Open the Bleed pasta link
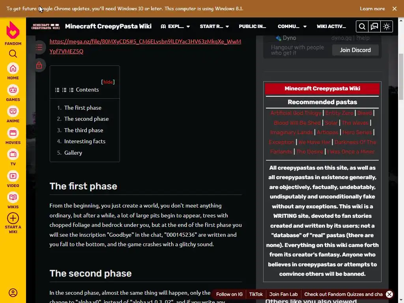The height and width of the screenshot is (303, 404). [x=364, y=113]
